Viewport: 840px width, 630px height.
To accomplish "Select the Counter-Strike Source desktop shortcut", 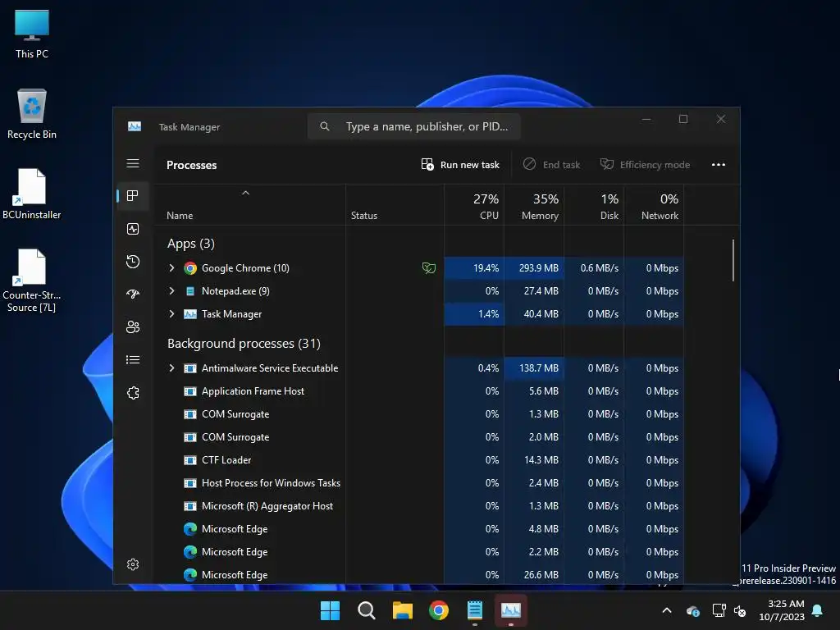I will click(x=32, y=281).
